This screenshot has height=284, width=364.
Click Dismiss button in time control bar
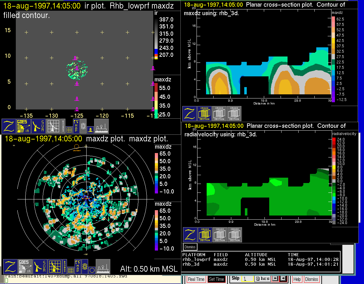[x=312, y=279]
